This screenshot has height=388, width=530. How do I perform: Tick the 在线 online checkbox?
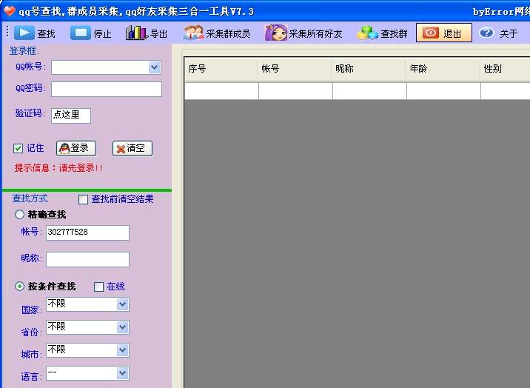[x=98, y=287]
